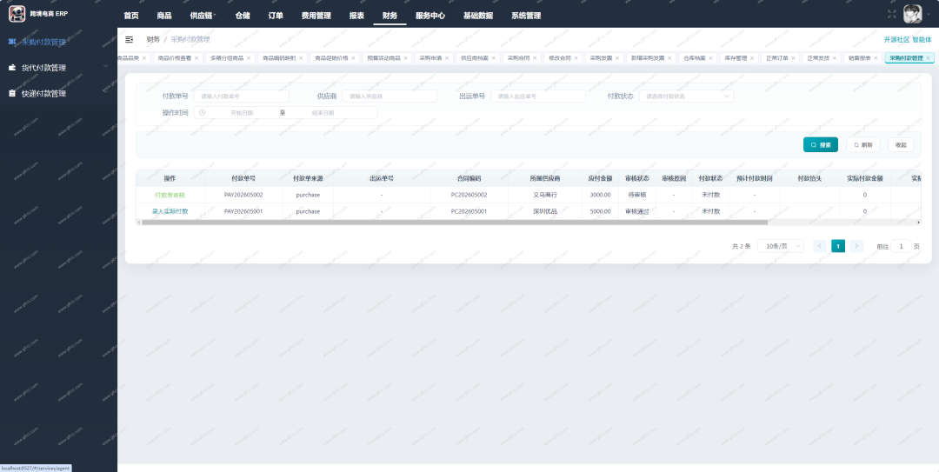Close the 商品编码映射 tab
Image resolution: width=939 pixels, height=472 pixels.
(301, 58)
